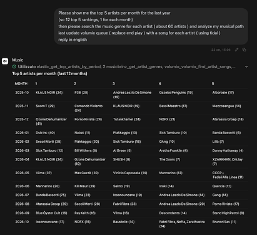The width and height of the screenshot is (257, 235).
Task: Click the 'NOFX (21)' cell
Action: coord(167,119)
